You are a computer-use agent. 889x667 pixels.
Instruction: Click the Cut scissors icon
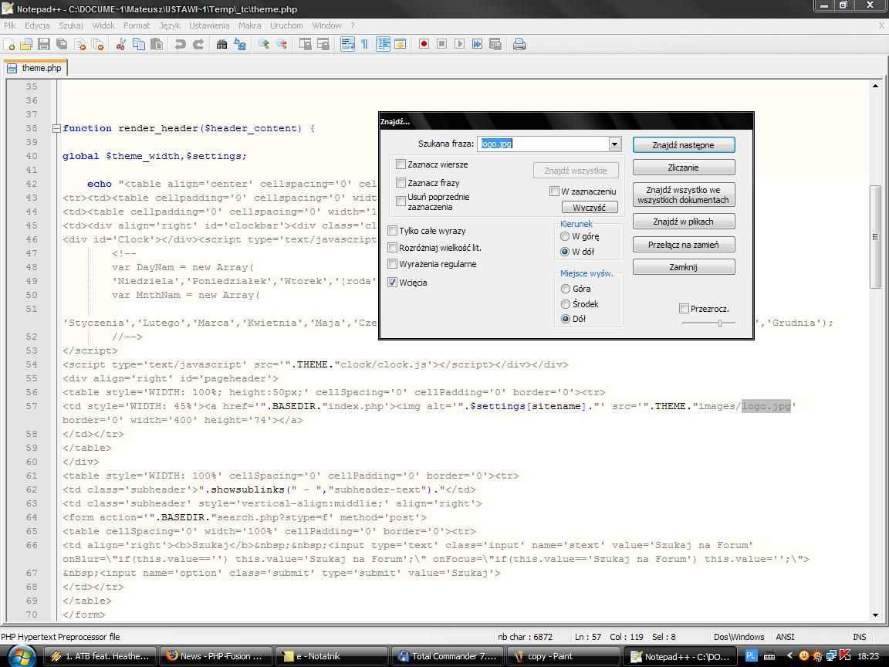pos(120,44)
